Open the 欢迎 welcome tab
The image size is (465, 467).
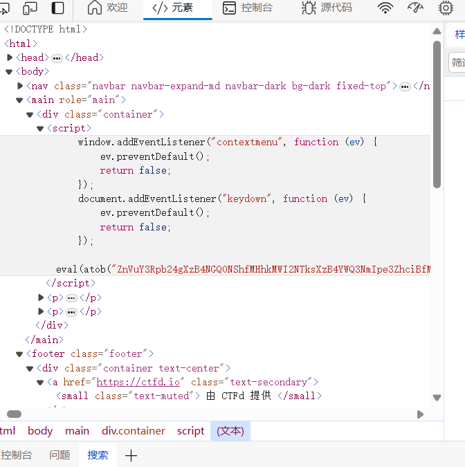(107, 8)
